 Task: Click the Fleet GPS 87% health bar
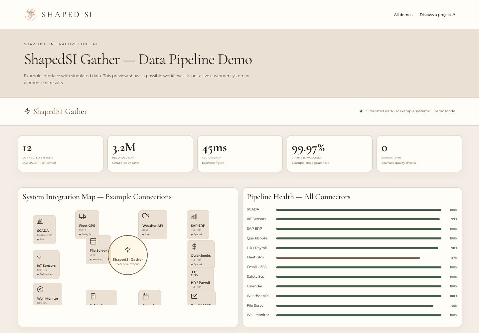pos(348,258)
